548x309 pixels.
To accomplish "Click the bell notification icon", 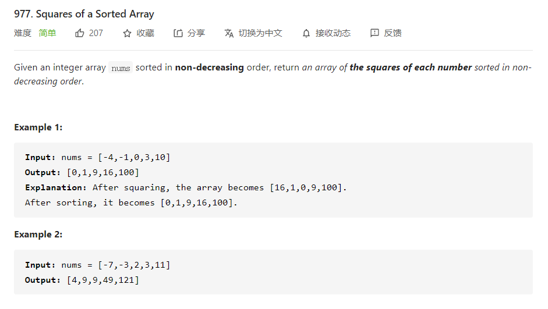I will click(306, 33).
